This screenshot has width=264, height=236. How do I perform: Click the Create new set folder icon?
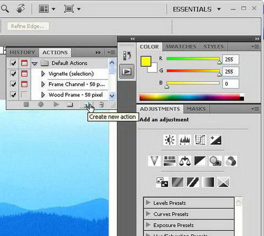click(x=70, y=105)
